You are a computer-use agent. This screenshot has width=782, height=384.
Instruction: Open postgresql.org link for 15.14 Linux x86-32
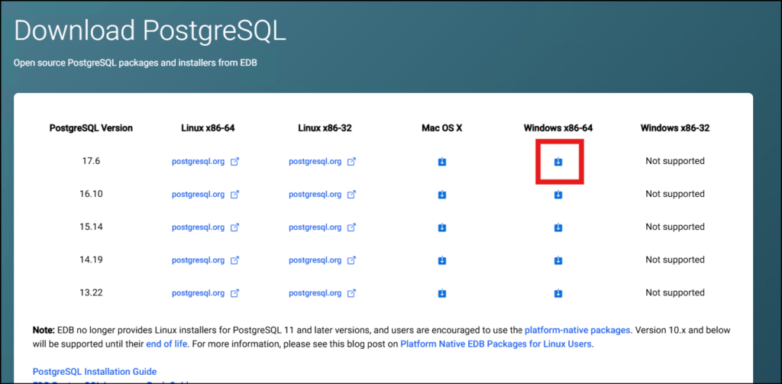315,227
